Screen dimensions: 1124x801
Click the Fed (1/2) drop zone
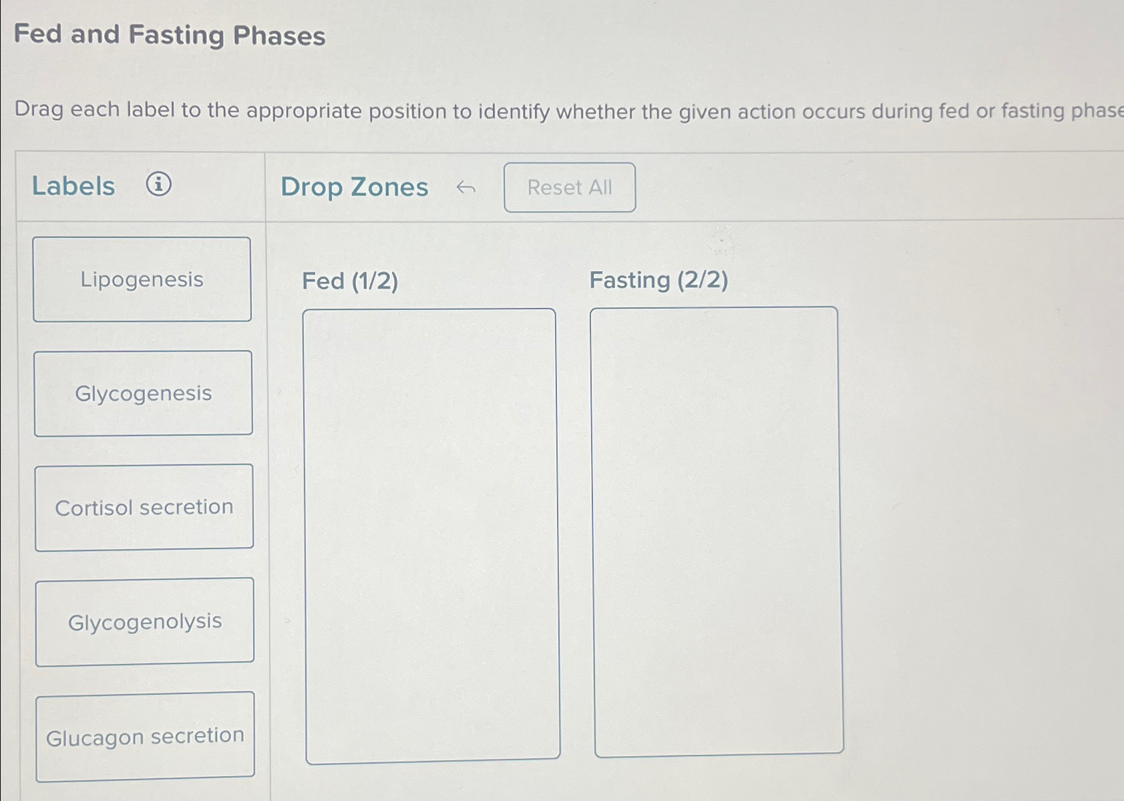pos(431,534)
